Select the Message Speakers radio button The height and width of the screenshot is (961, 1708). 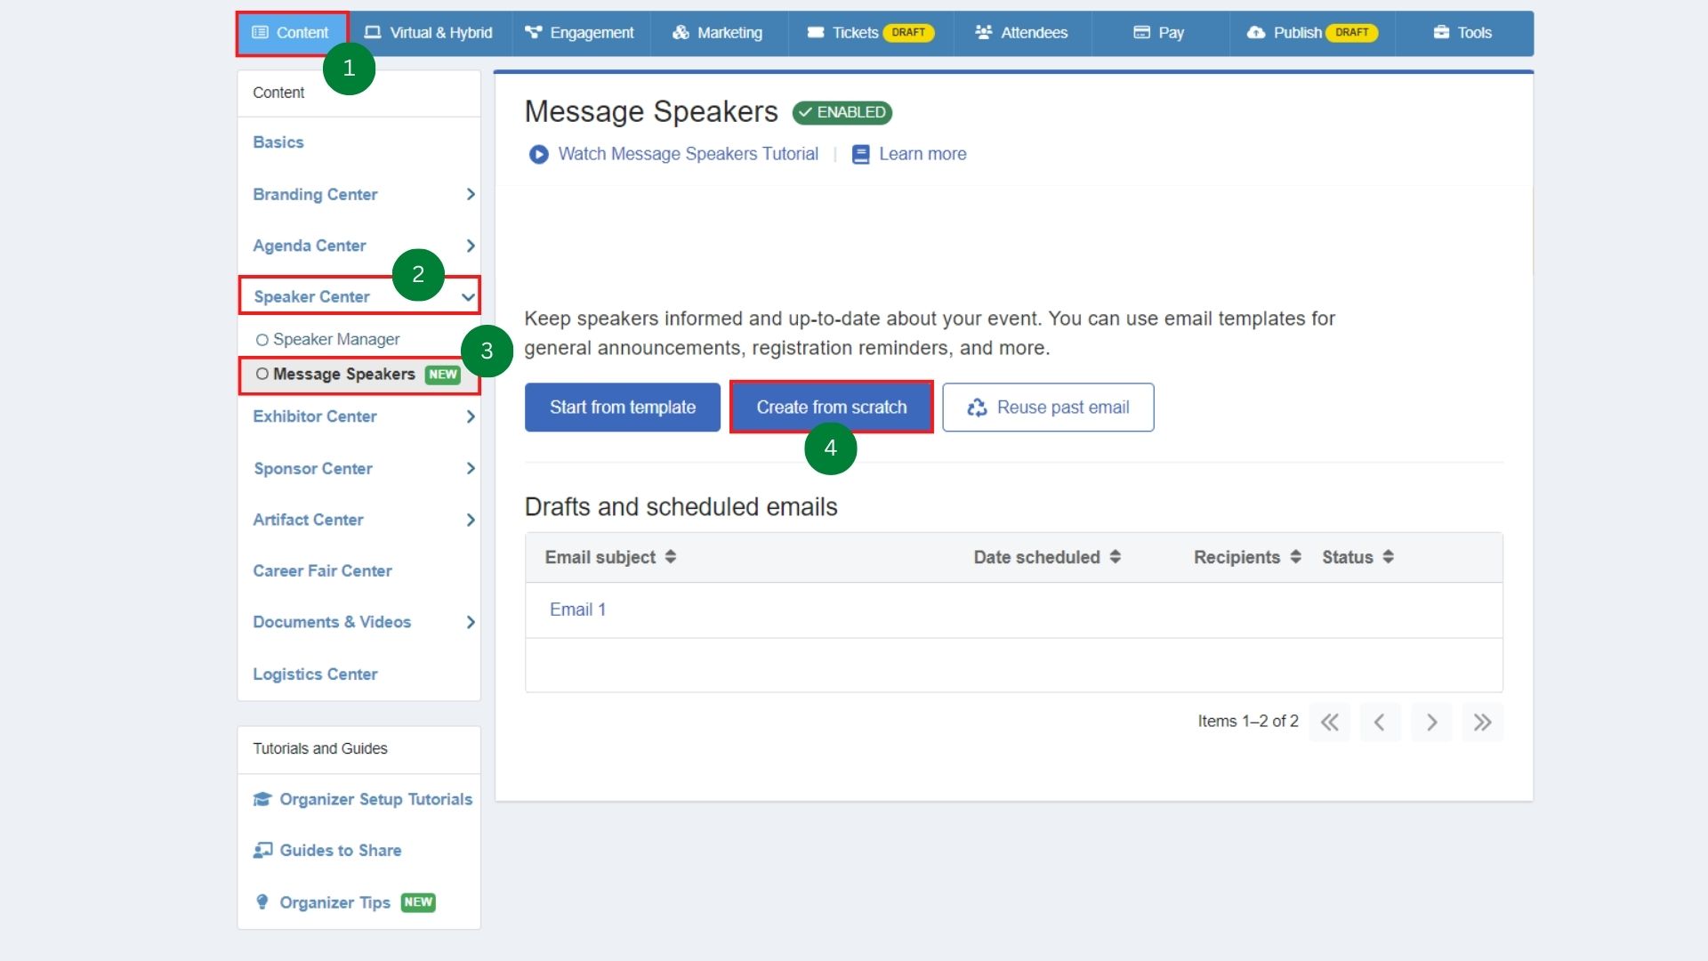pyautogui.click(x=261, y=374)
